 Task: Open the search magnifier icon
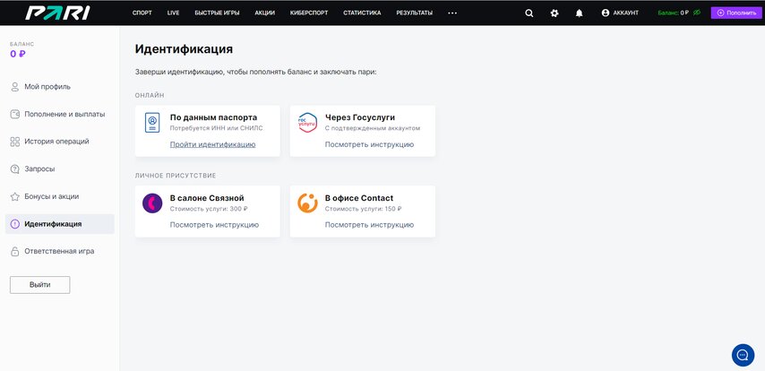click(x=529, y=13)
